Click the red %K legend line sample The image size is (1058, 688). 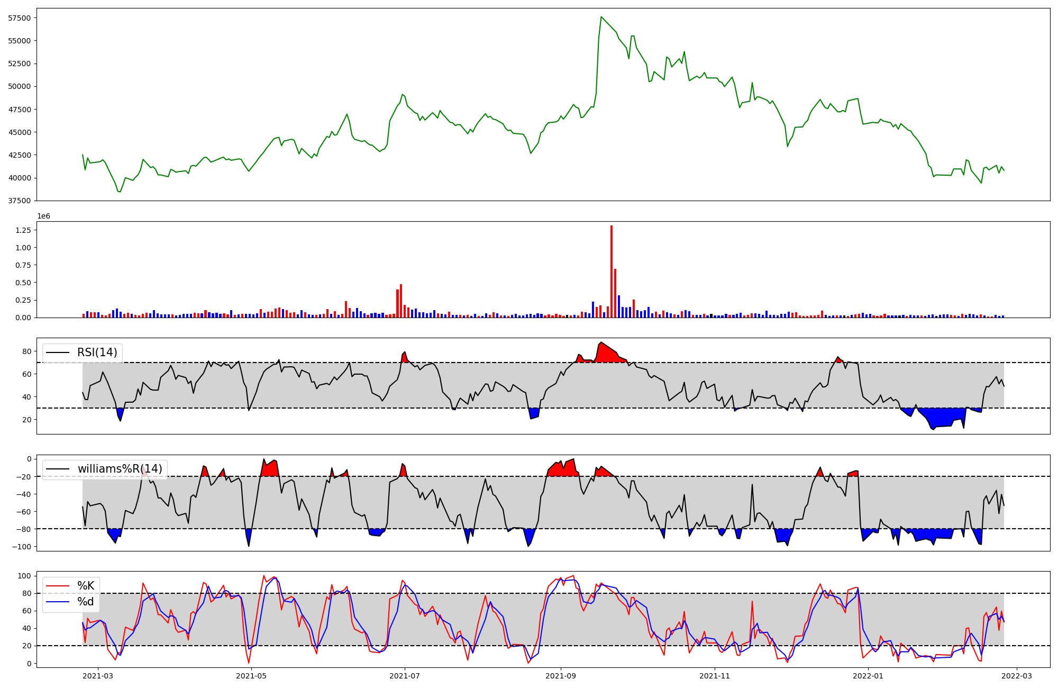tap(58, 585)
